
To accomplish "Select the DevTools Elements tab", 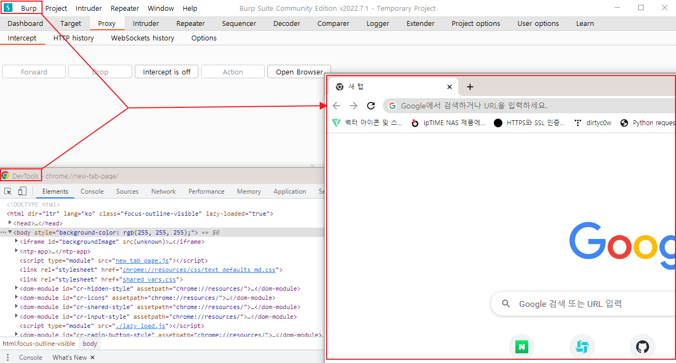I will click(x=55, y=191).
